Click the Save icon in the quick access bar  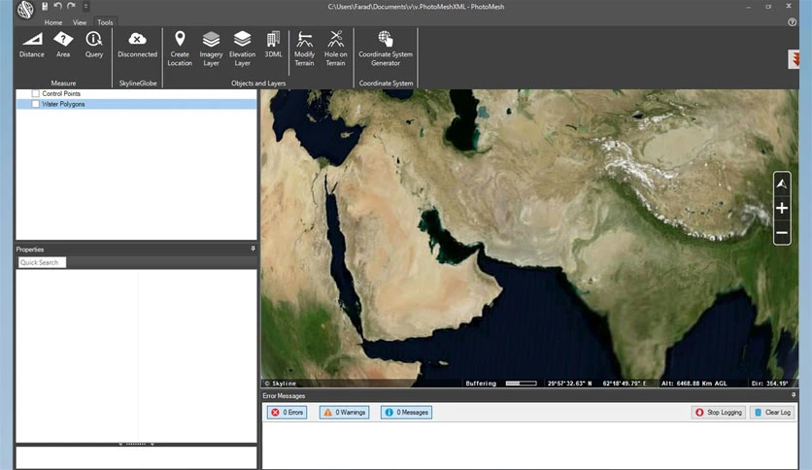click(x=45, y=6)
